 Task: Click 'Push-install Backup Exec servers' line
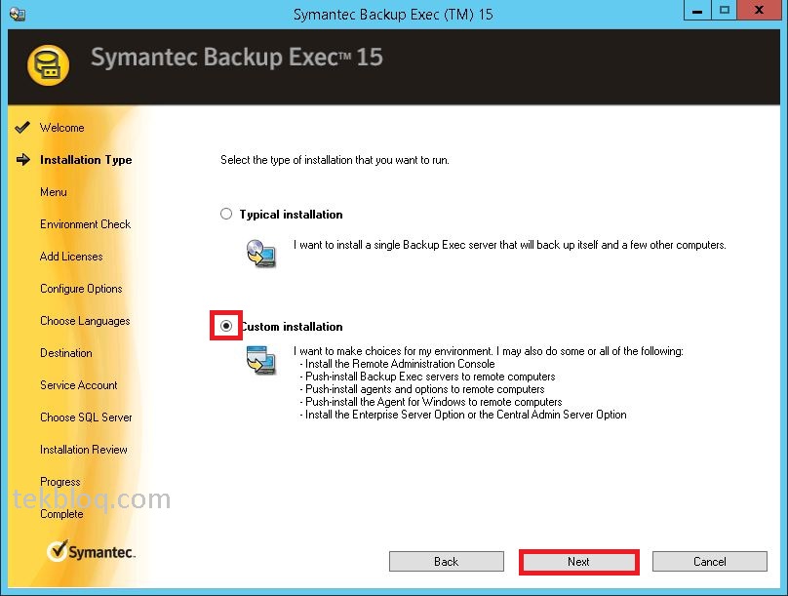click(427, 377)
